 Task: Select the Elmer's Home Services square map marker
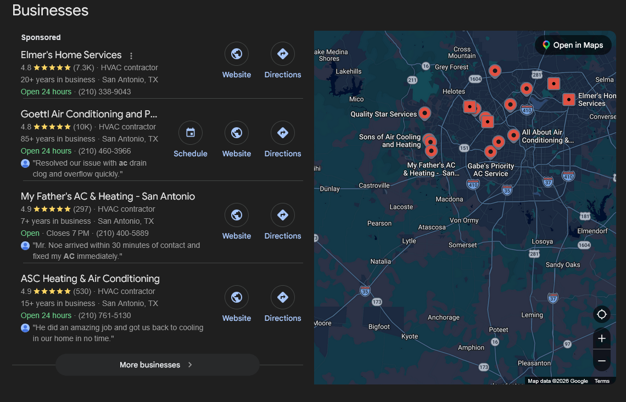pyautogui.click(x=568, y=99)
